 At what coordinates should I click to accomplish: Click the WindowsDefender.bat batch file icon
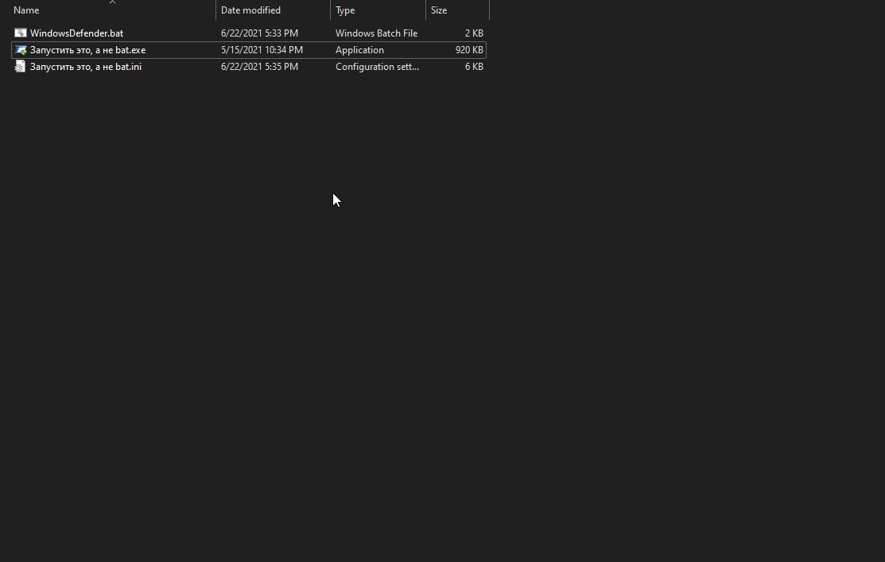[21, 33]
